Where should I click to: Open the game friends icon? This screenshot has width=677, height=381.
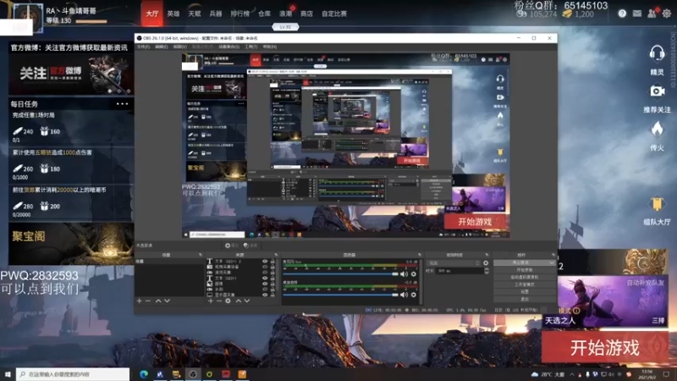(652, 14)
